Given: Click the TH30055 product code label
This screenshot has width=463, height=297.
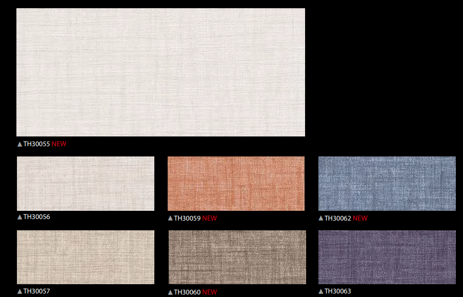Looking at the screenshot, I should point(36,144).
